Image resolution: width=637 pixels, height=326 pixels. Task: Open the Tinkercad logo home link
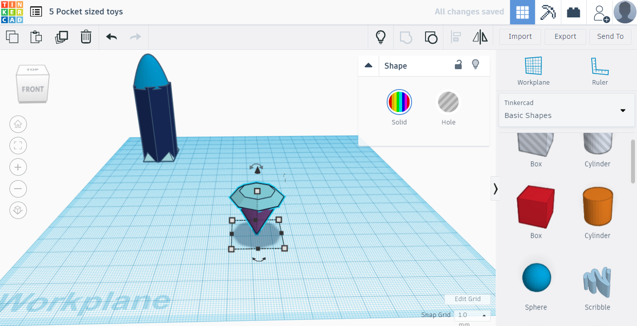click(12, 12)
